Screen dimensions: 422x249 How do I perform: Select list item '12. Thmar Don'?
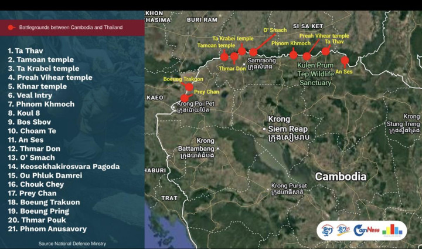click(34, 149)
